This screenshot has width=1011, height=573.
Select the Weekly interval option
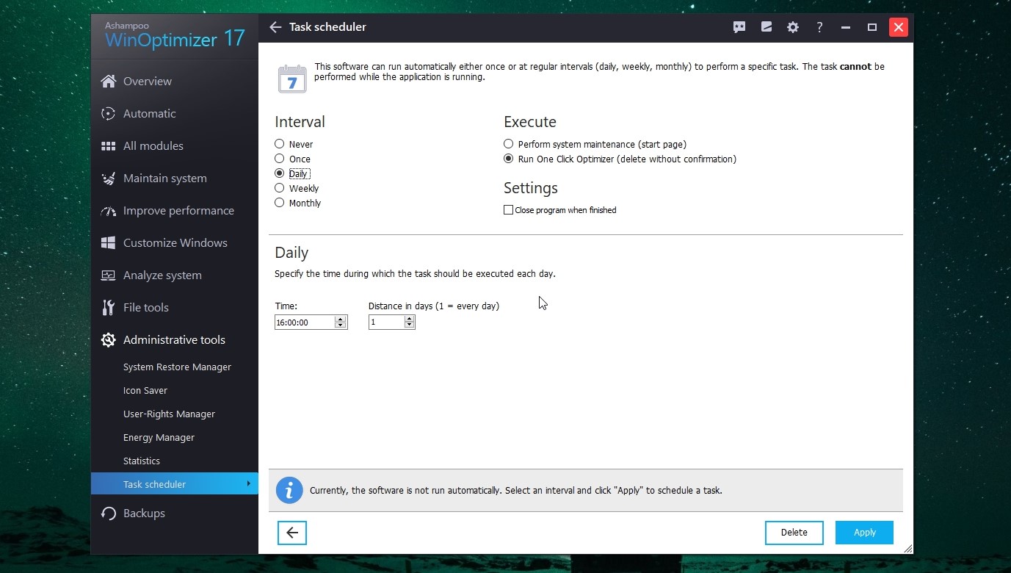point(279,188)
